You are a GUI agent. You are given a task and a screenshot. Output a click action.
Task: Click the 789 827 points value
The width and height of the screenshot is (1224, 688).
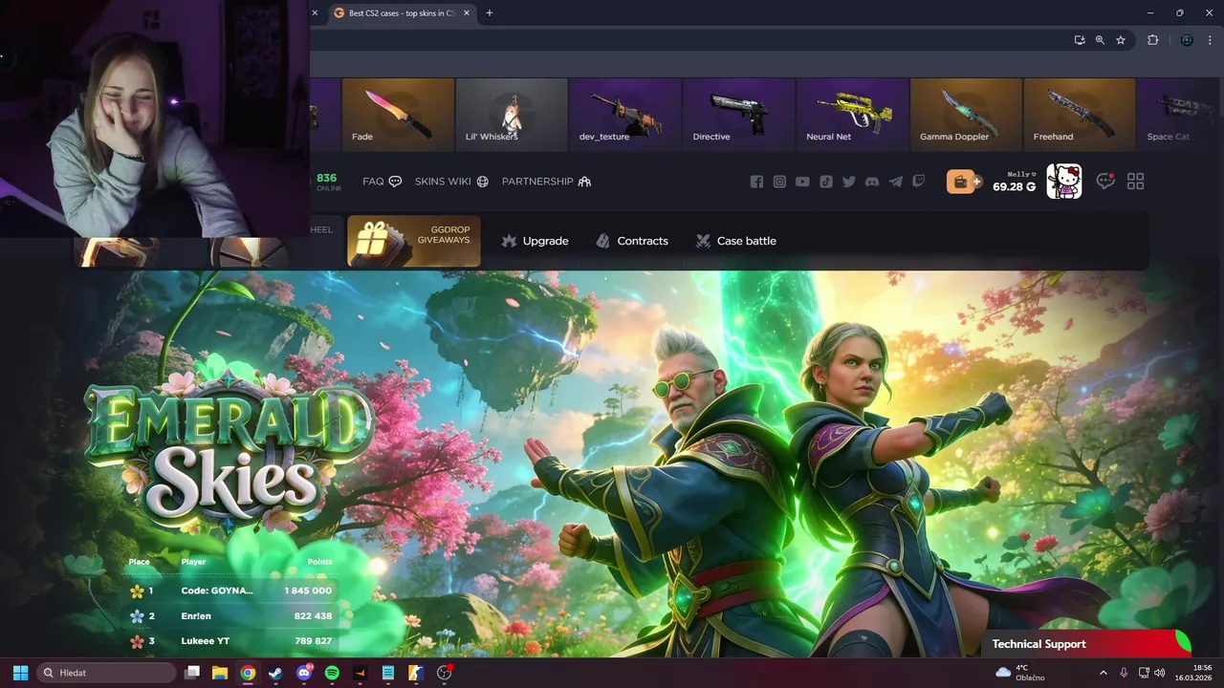click(x=313, y=641)
